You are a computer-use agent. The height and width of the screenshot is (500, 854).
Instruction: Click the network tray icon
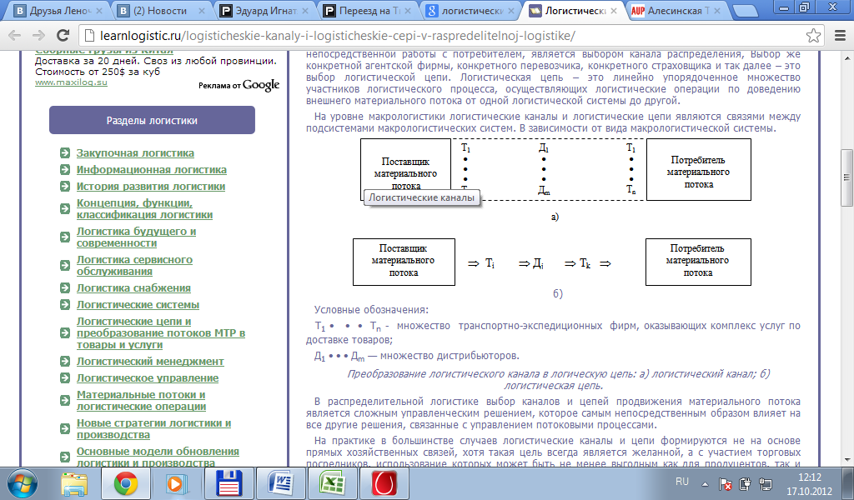coord(766,483)
